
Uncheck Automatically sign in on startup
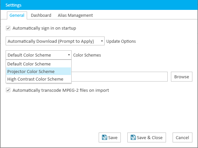point(8,28)
